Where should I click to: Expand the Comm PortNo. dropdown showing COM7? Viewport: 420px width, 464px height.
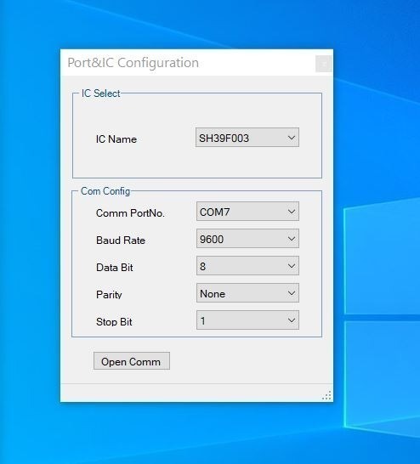tap(247, 212)
